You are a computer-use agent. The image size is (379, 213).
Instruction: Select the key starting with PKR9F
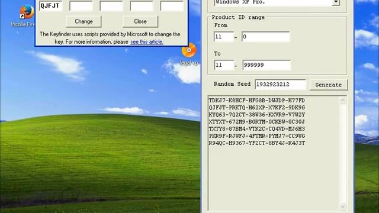pyautogui.click(x=256, y=136)
